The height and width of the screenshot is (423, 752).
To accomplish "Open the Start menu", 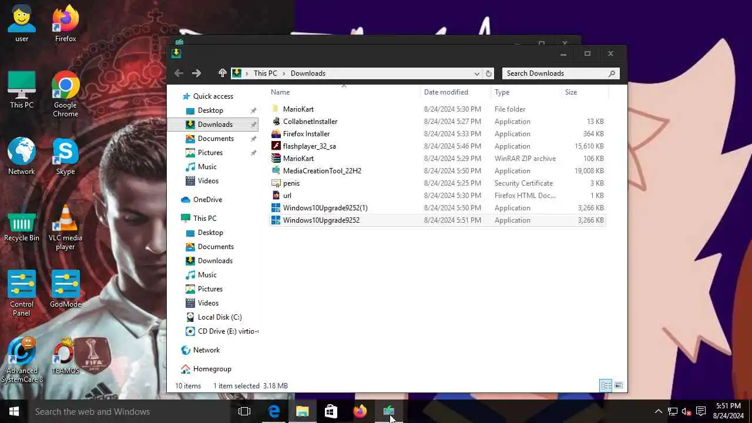I will pyautogui.click(x=14, y=411).
